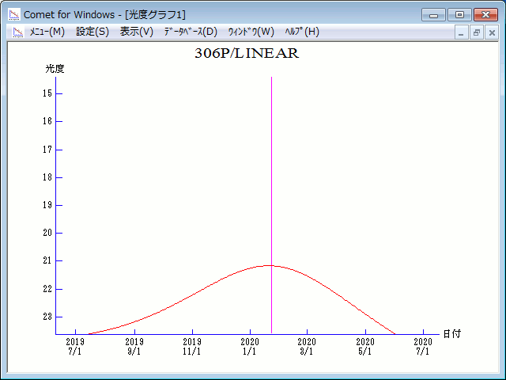This screenshot has width=506, height=380.
Task: Restore down the inner graph child window
Action: (x=477, y=32)
